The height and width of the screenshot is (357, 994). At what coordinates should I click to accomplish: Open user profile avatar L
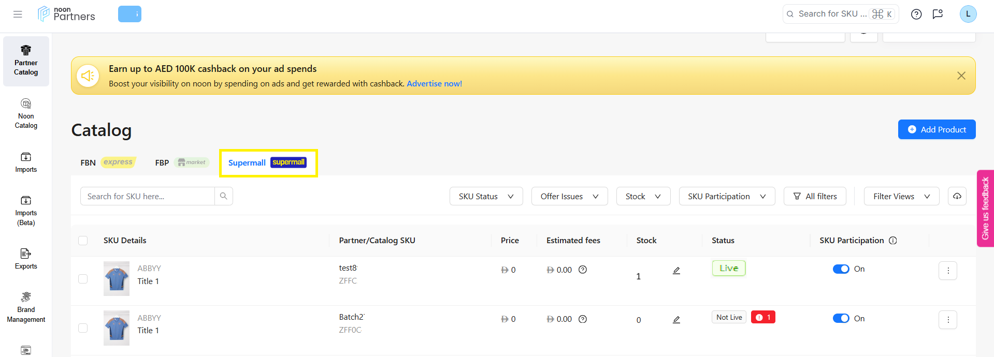pyautogui.click(x=968, y=14)
